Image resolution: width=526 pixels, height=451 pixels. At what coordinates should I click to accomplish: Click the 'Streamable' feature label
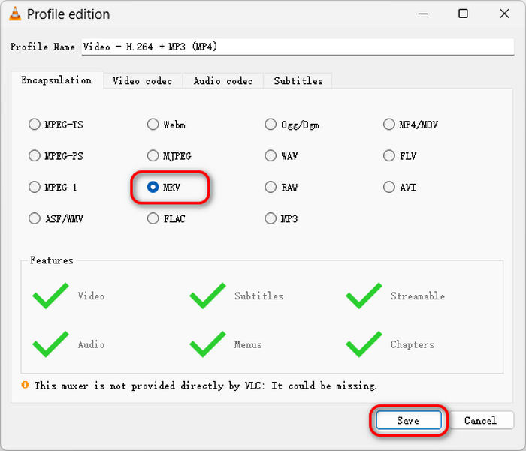(418, 296)
